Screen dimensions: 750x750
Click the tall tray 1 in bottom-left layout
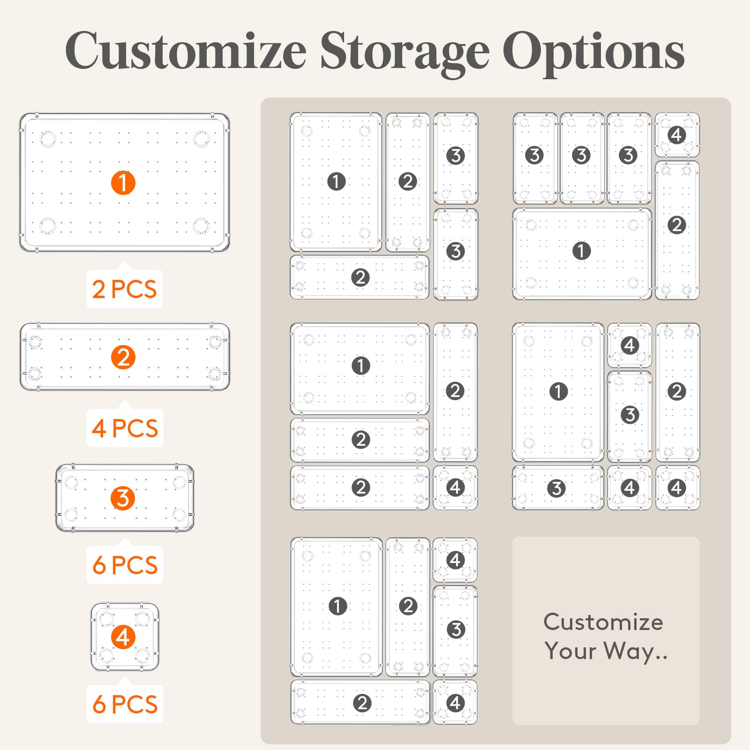click(337, 607)
